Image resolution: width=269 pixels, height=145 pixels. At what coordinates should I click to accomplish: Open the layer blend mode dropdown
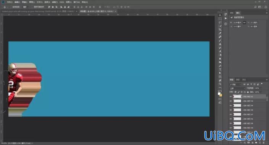[237, 88]
